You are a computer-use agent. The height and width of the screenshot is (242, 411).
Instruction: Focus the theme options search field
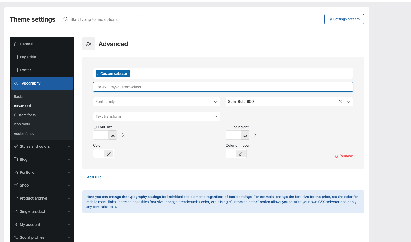pos(101,19)
